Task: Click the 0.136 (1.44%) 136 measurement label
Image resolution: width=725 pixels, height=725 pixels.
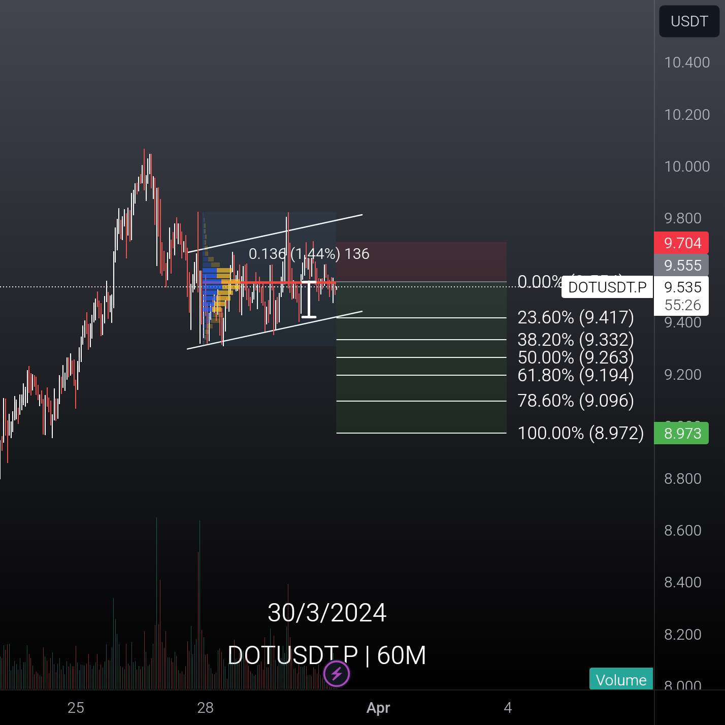Action: (x=309, y=254)
